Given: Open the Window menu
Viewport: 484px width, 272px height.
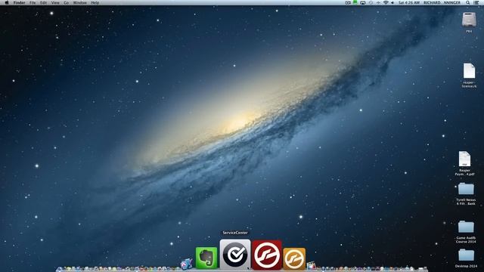Looking at the screenshot, I should [x=79, y=2].
